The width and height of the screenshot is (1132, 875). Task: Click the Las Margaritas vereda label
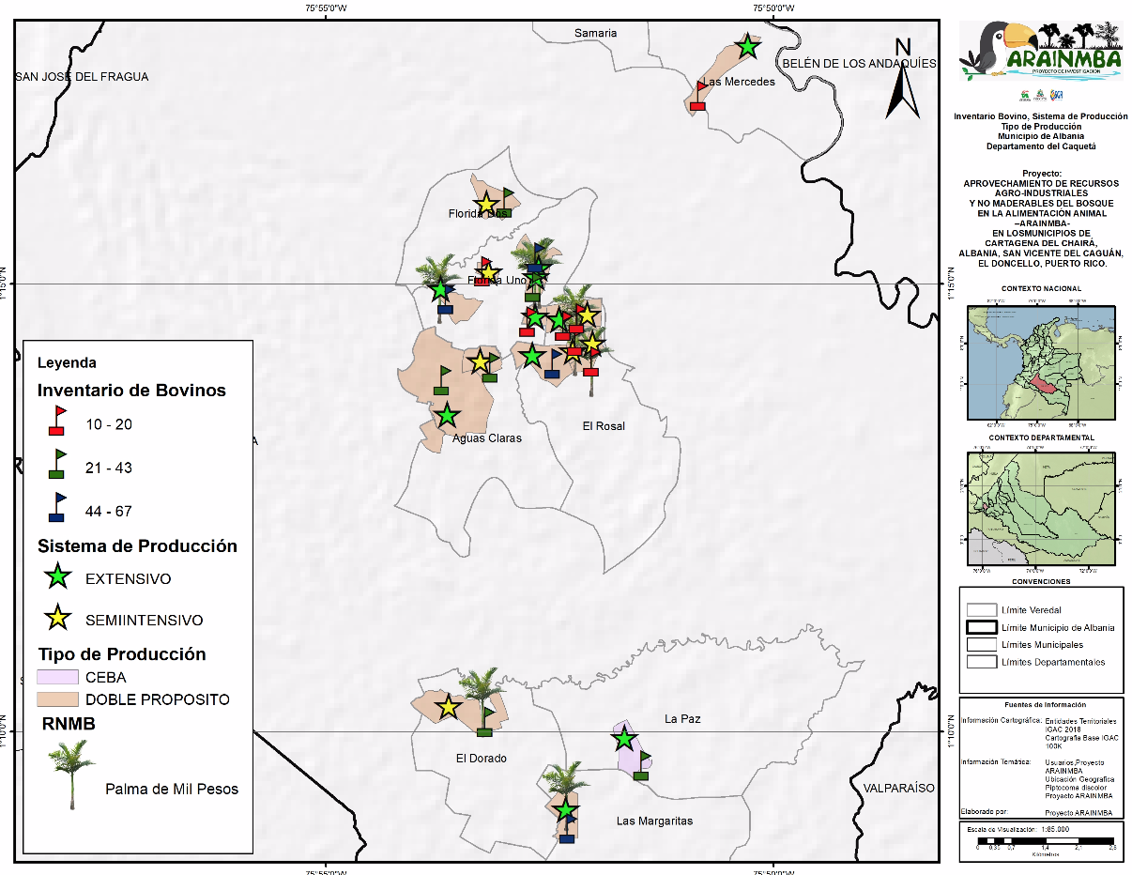654,821
